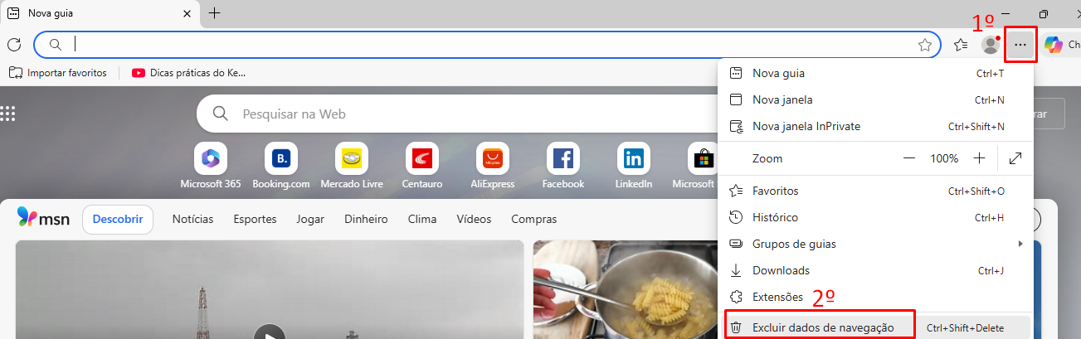Open the Facebook shortcut tile
1081x339 pixels.
tap(563, 158)
